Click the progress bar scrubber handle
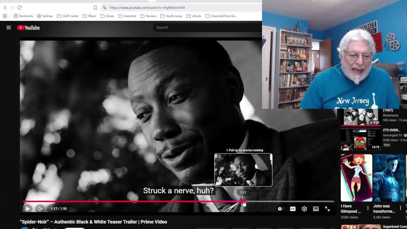Screen dimensions: 407x229 243,201
